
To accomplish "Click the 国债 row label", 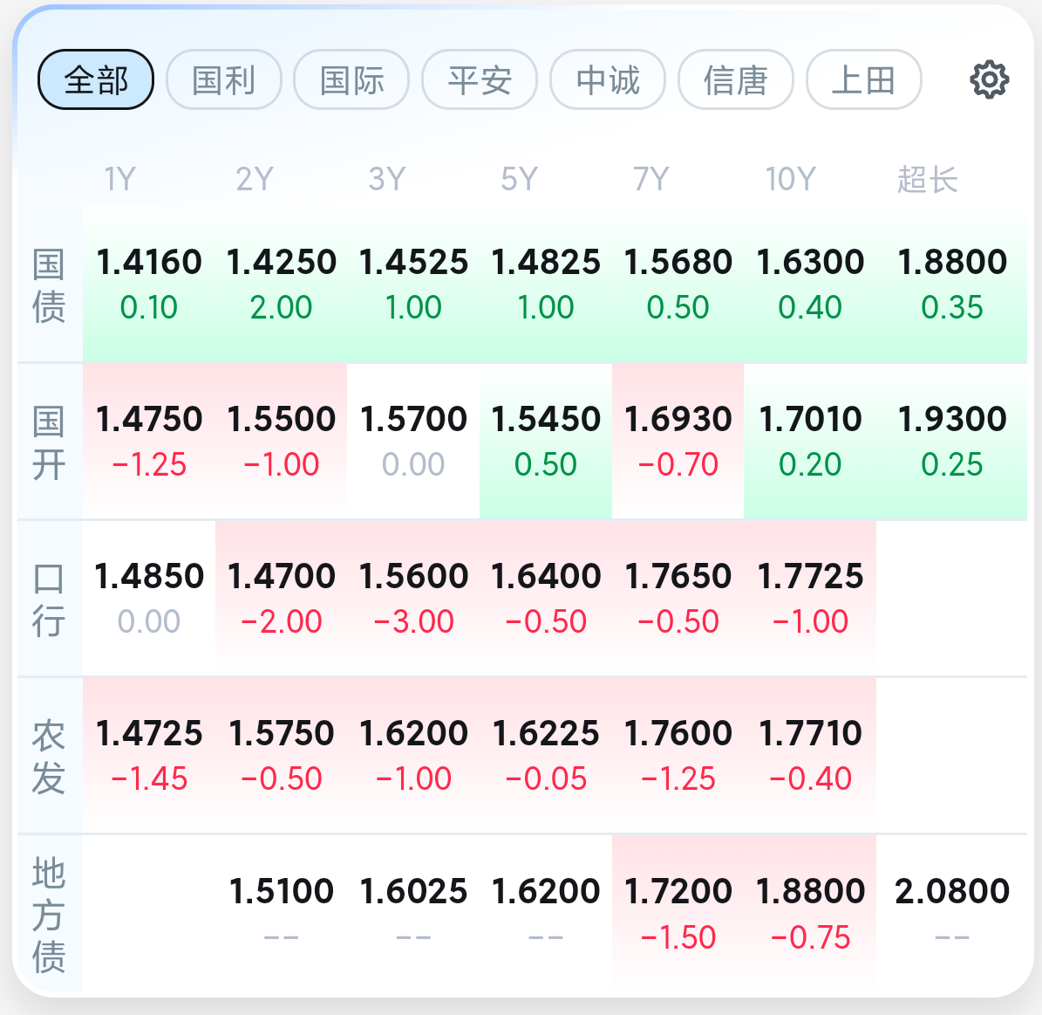I will point(49,285).
